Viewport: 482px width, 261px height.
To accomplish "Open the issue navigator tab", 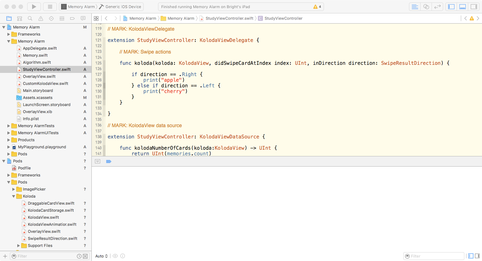I will [x=41, y=18].
